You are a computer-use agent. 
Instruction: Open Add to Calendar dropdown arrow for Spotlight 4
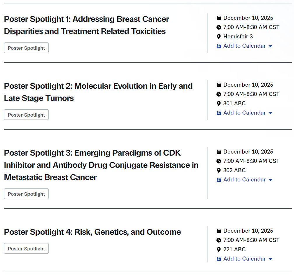(x=270, y=259)
